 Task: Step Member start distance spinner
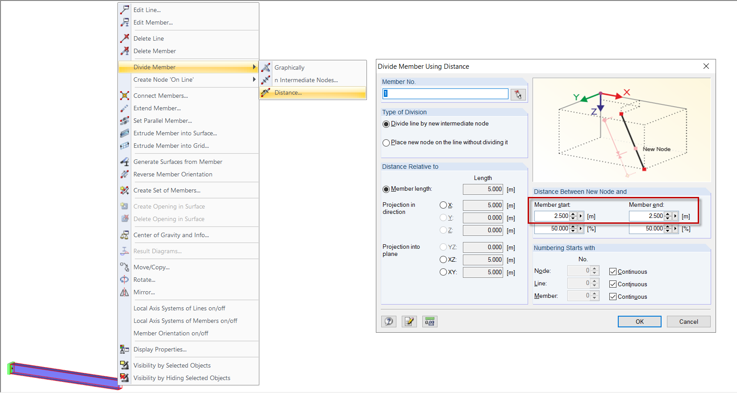573,216
